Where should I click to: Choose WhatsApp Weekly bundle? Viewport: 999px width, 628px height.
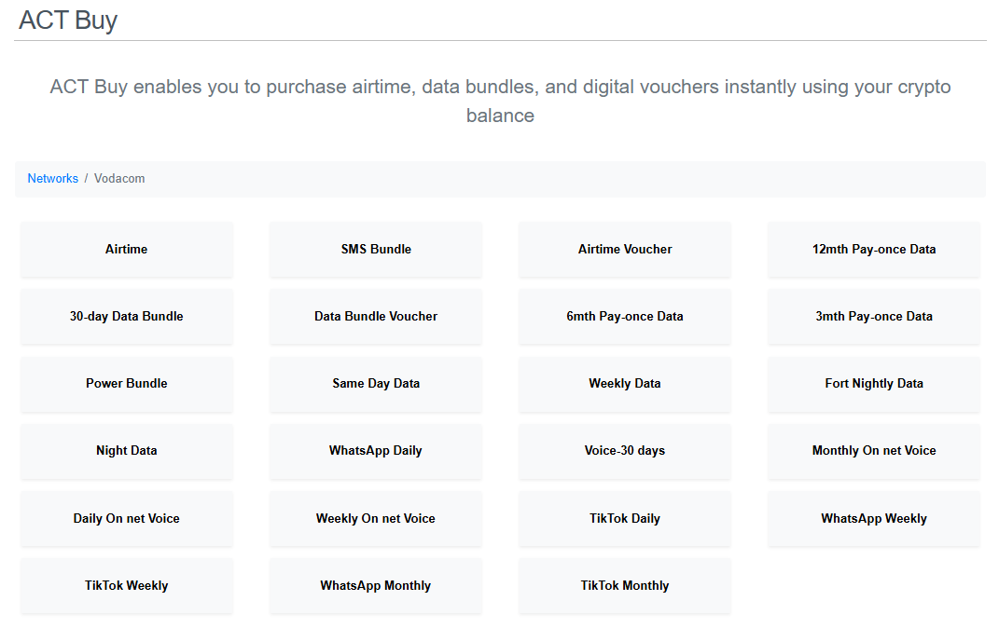(x=874, y=519)
